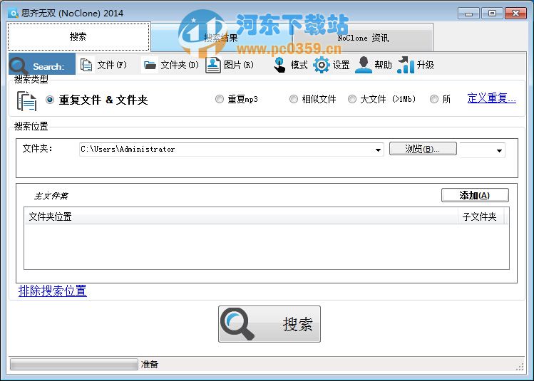The height and width of the screenshot is (381, 534).
Task: Switch to the 搜索结果 tab
Action: tap(221, 38)
